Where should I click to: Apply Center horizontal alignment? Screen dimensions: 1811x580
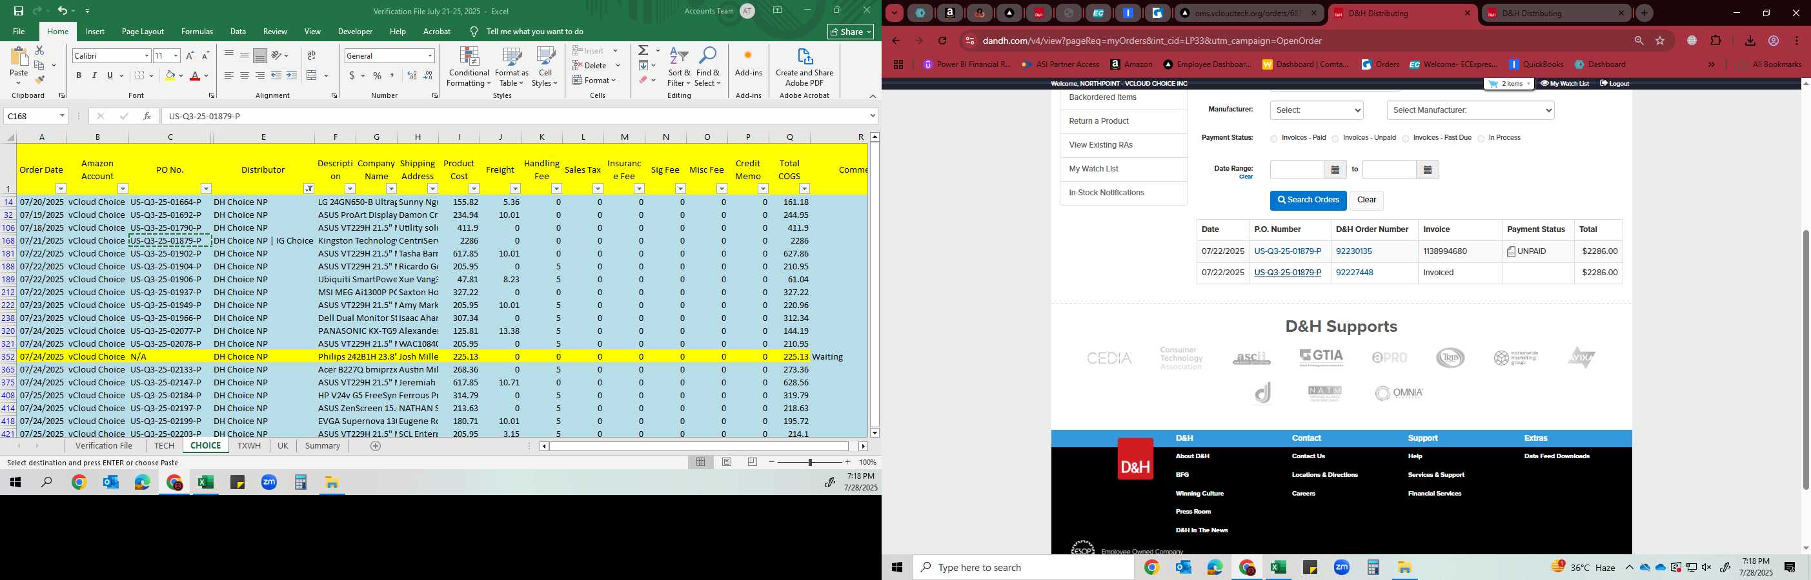[x=244, y=75]
